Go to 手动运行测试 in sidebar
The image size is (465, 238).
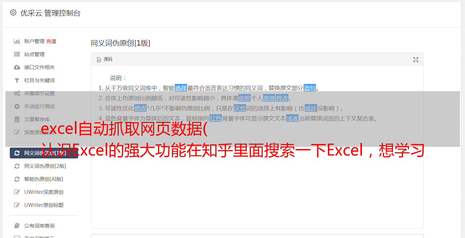pos(44,106)
